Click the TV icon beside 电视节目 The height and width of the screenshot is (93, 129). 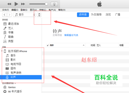point(7,64)
